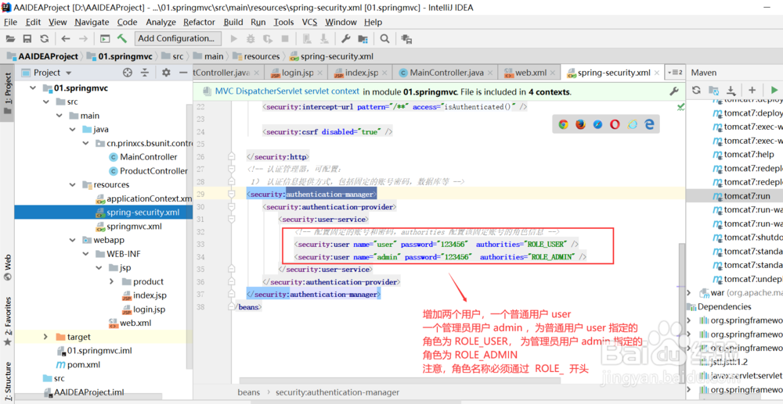The height and width of the screenshot is (404, 783).
Task: Open Project Structure folder icon
Action: 363,39
